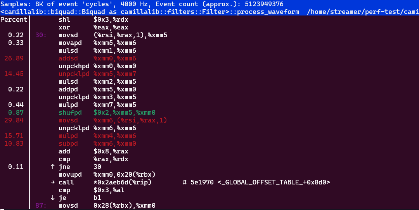Viewport: 419px width, 210px height.
Task: Select the red unpcklpd %xmm5,%xmm7 line
Action: 97,74
